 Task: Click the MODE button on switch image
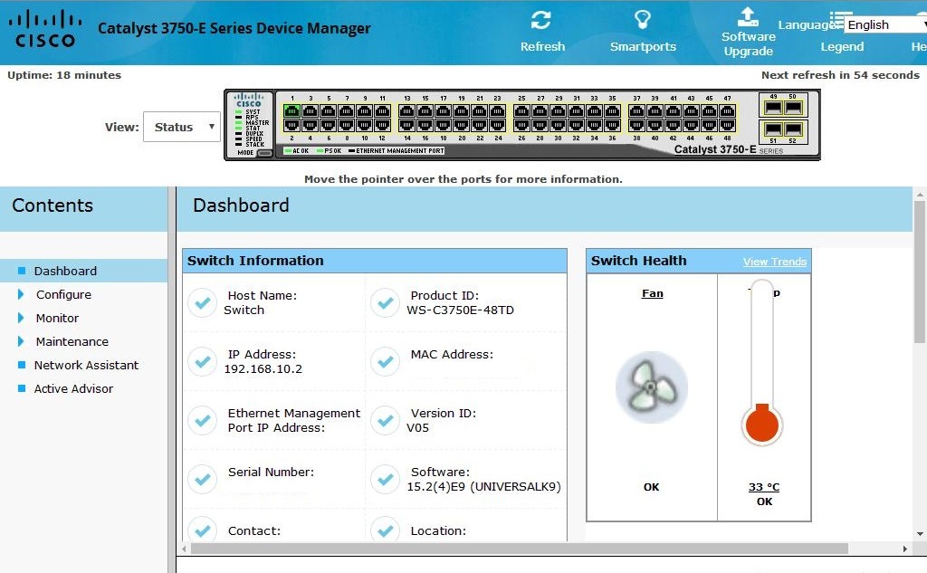[265, 153]
